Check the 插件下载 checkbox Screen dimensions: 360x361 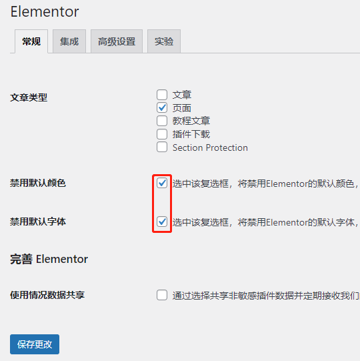click(162, 134)
